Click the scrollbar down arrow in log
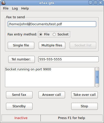 pos(97,85)
